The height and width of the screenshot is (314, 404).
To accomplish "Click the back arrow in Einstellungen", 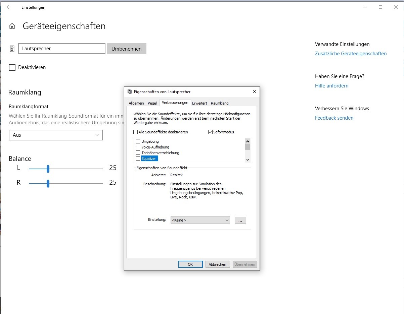I will [9, 7].
